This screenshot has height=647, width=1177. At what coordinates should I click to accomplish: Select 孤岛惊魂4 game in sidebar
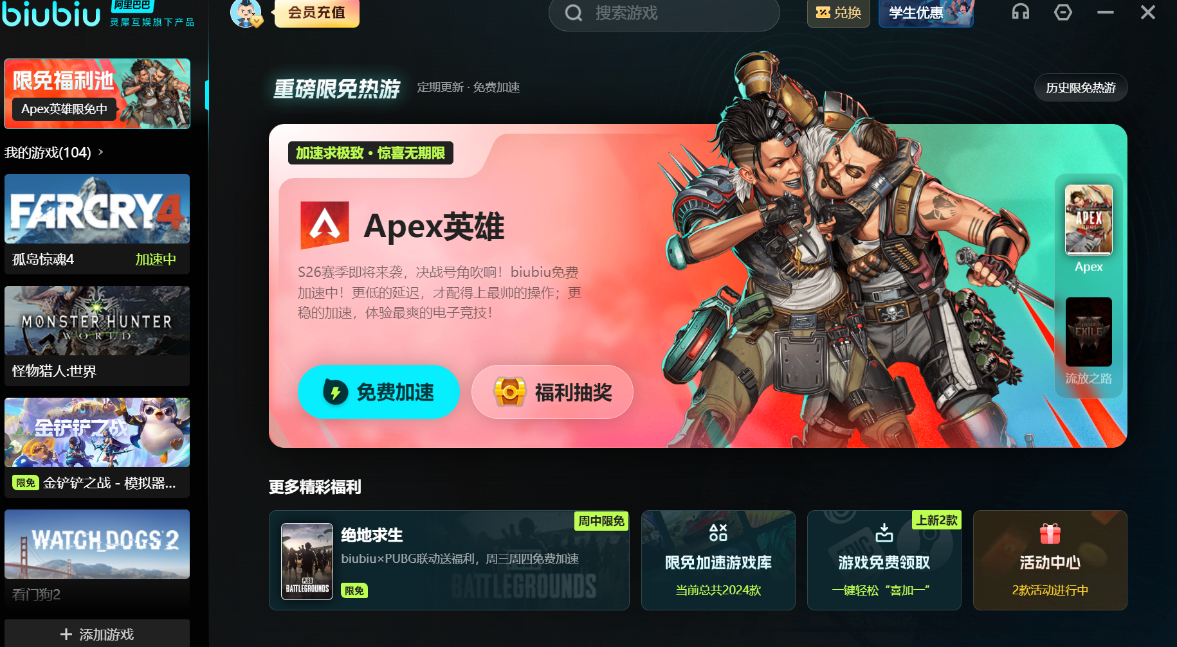97,224
